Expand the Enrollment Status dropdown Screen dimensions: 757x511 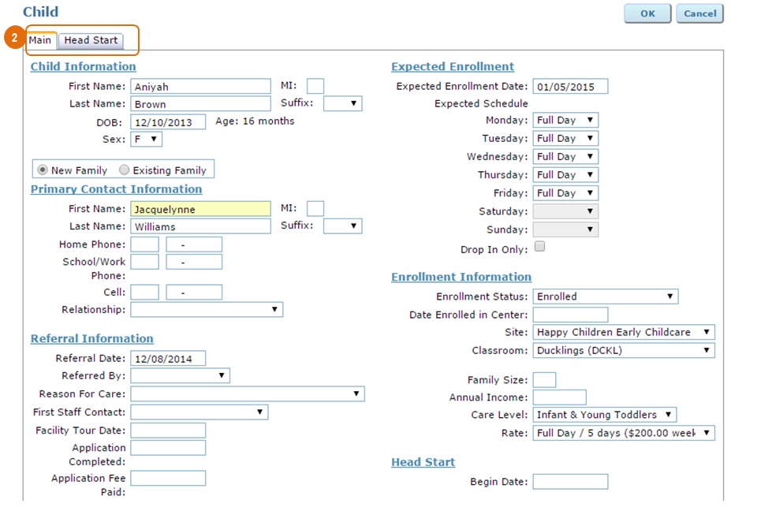pos(605,297)
